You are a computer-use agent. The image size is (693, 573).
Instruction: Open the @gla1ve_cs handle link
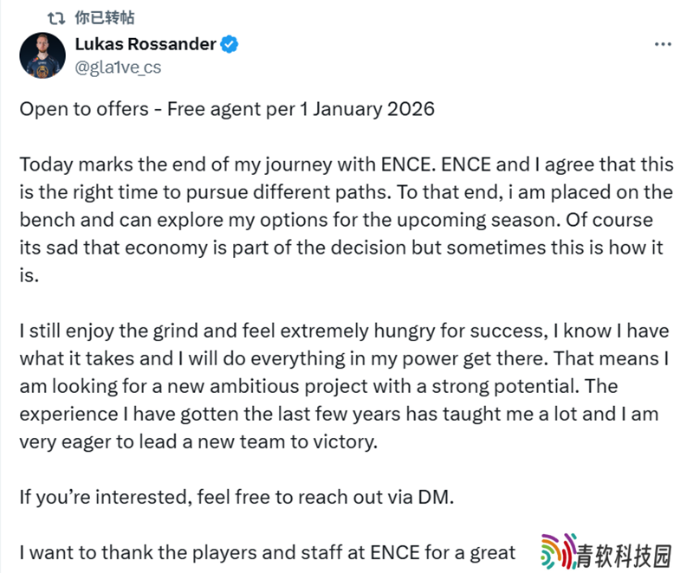coord(118,68)
